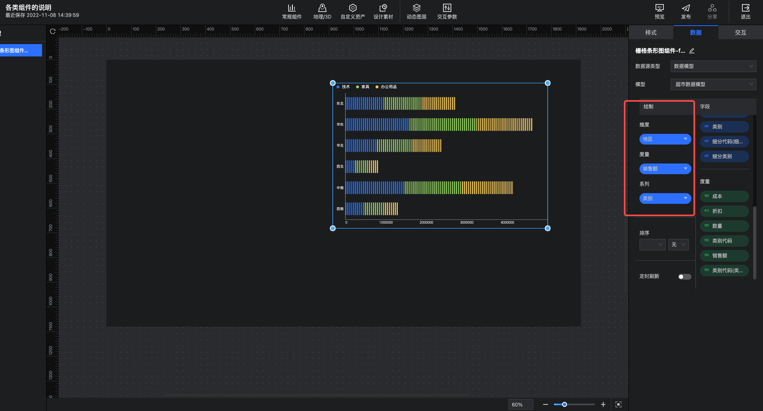This screenshot has height=411, width=763.
Task: Open the 无 sort order dropdown
Action: [x=678, y=245]
